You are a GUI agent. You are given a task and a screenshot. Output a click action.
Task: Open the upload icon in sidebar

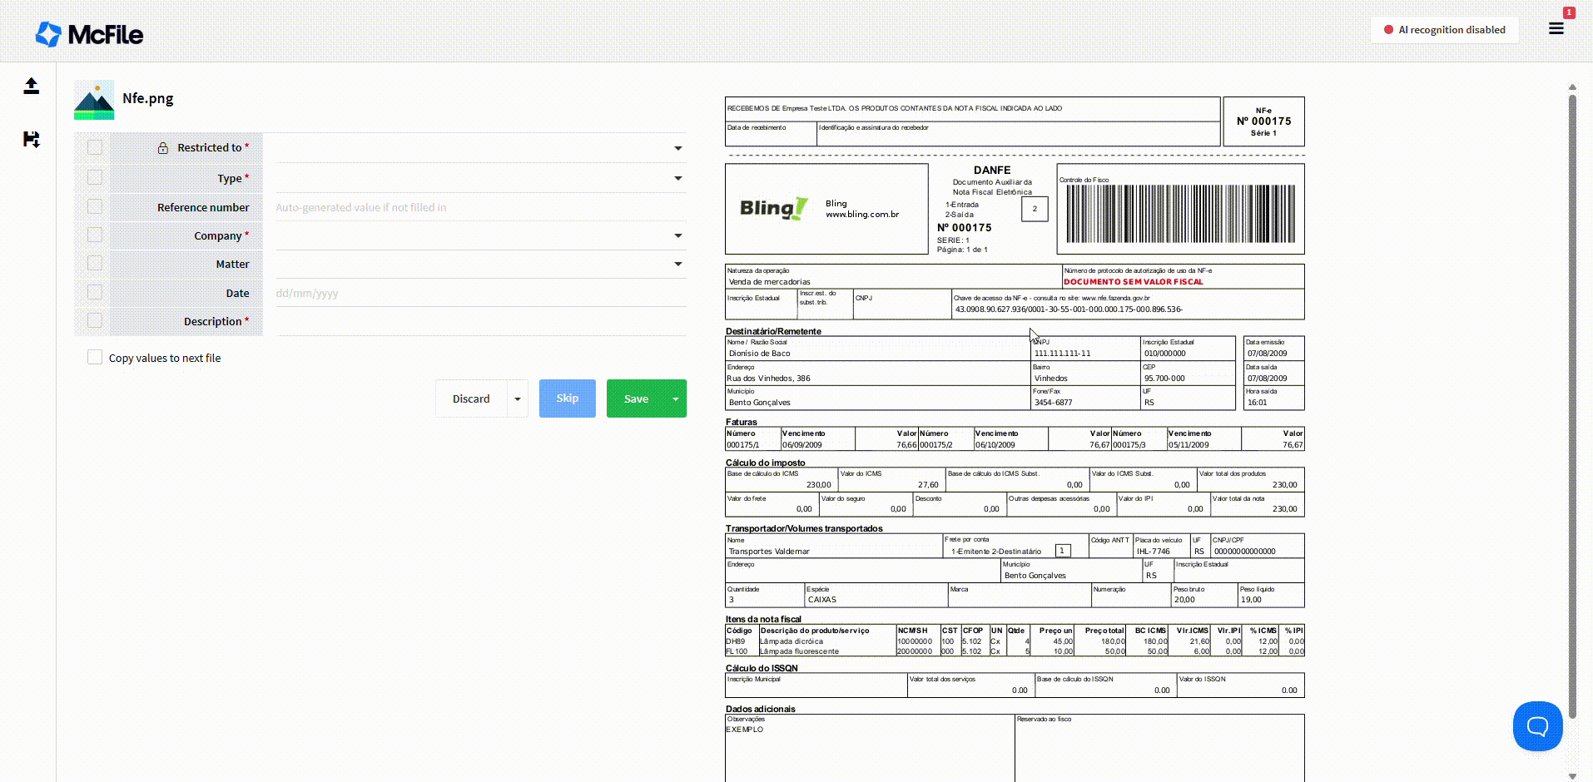(x=31, y=86)
